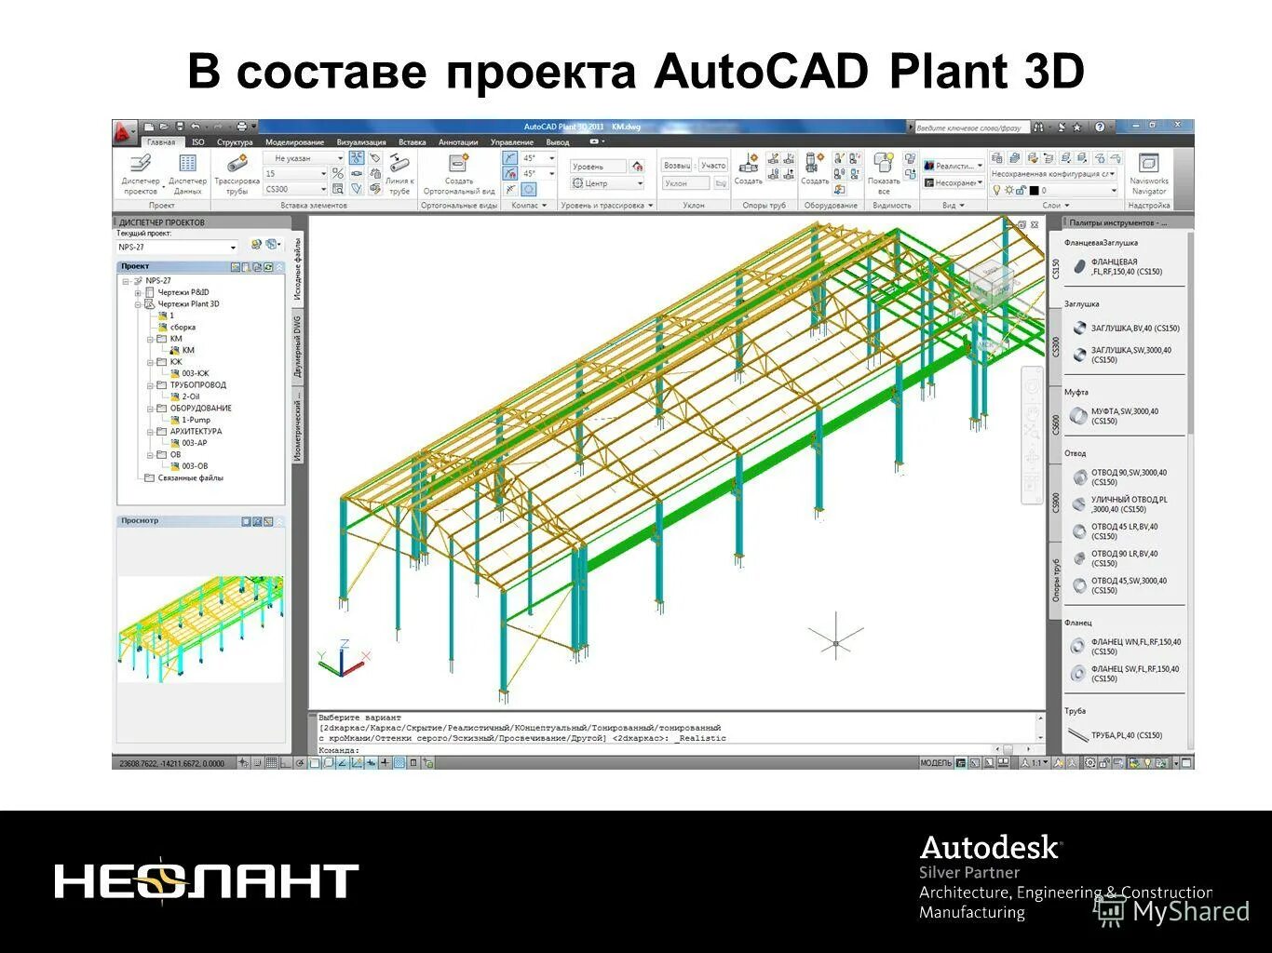Switch to the Аннотации ribbon tab
Image resolution: width=1272 pixels, height=953 pixels.
click(x=458, y=142)
